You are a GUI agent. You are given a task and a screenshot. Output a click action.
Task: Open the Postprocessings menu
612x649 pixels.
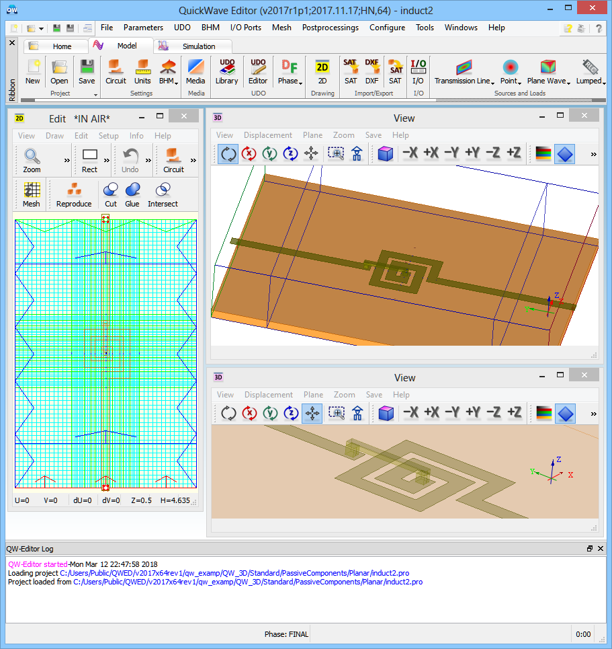pos(330,28)
